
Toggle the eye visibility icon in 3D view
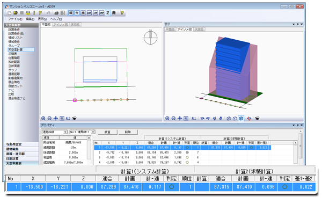(257, 118)
